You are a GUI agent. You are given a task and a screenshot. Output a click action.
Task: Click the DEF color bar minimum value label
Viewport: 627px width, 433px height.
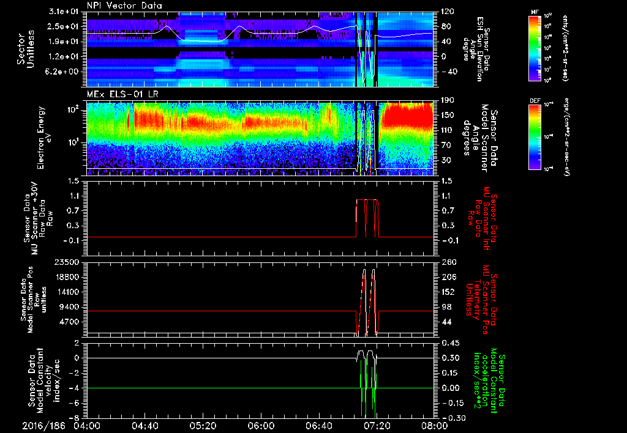tap(548, 169)
